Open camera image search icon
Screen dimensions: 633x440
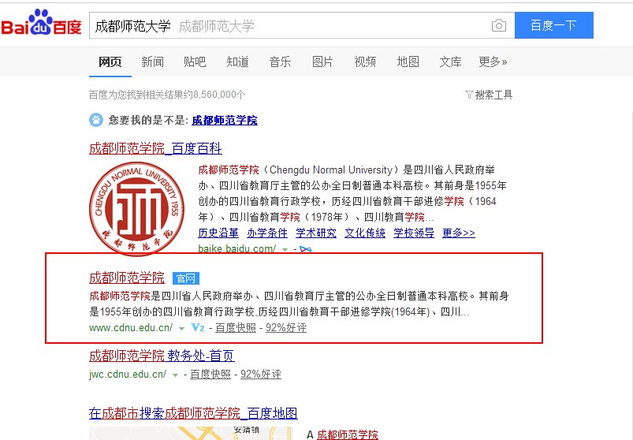(499, 25)
